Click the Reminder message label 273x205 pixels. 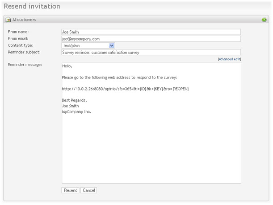[x=25, y=65]
